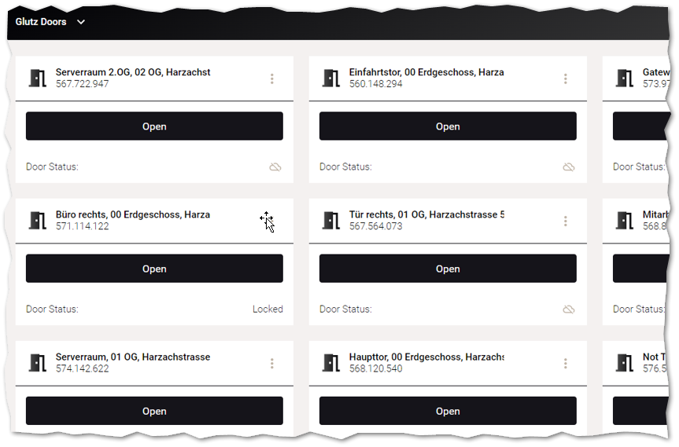Open the Serverraum 01 OG three-dot menu
Image resolution: width=679 pixels, height=447 pixels.
(x=272, y=363)
